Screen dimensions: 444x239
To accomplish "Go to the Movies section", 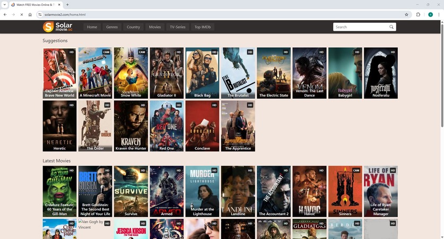I will pos(155,27).
